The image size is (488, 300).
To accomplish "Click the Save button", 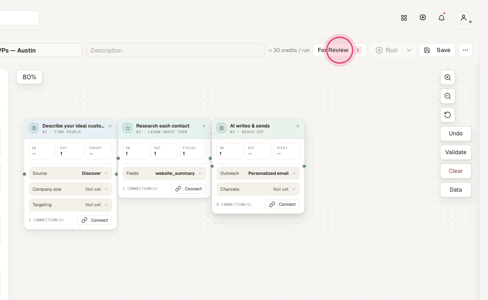I will [x=437, y=50].
